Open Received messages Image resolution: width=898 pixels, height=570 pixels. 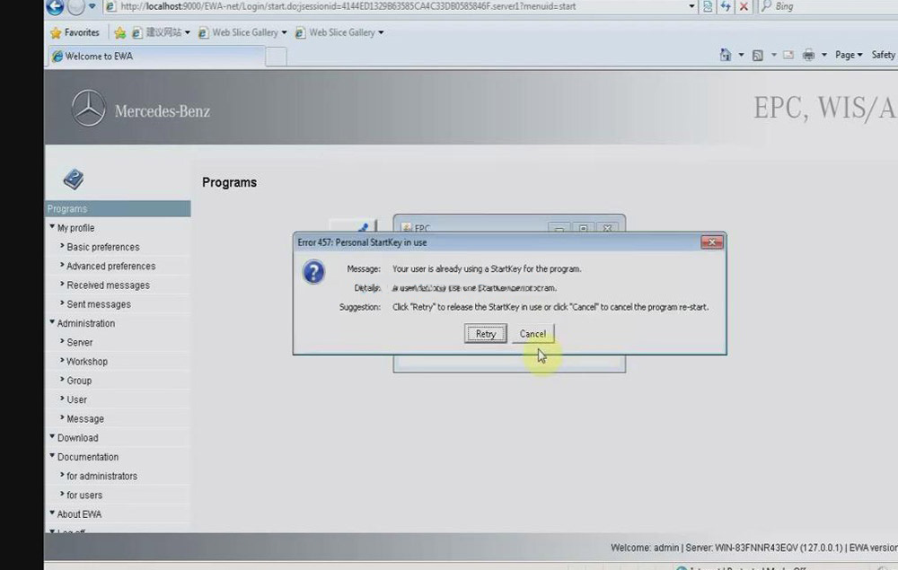click(108, 285)
